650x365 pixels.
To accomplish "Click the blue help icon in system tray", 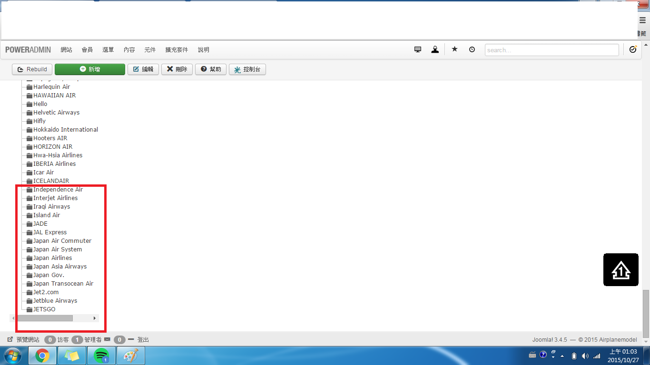I will tap(543, 355).
